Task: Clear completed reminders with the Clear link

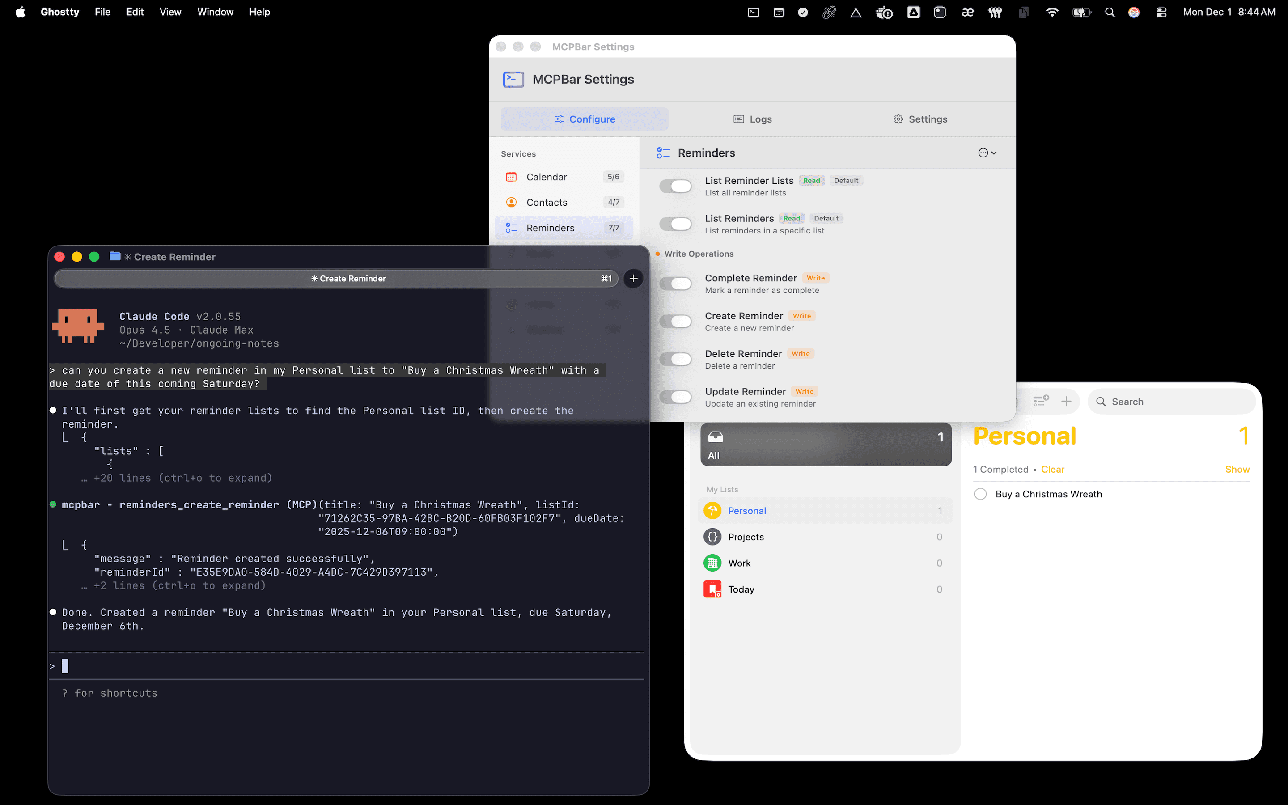Action: (x=1053, y=469)
